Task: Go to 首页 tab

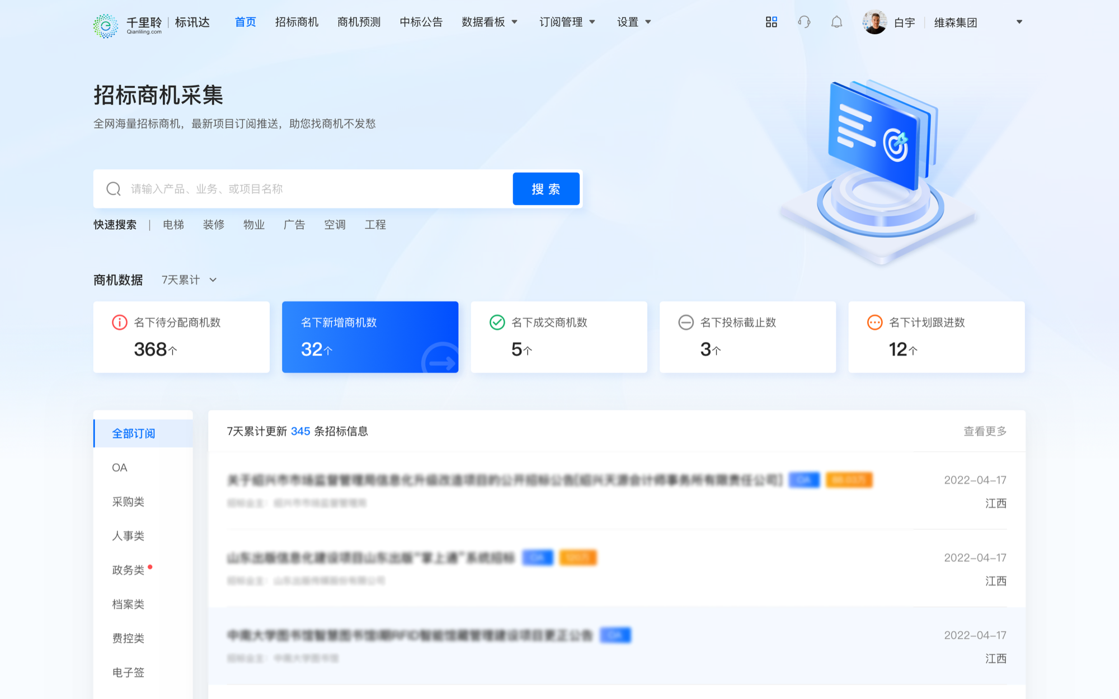Action: 245,22
